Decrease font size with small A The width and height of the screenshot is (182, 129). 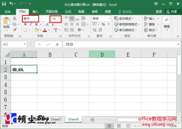point(53,25)
